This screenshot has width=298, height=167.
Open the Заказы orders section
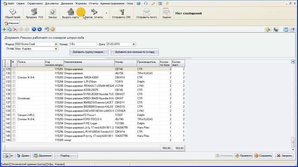click(53, 13)
